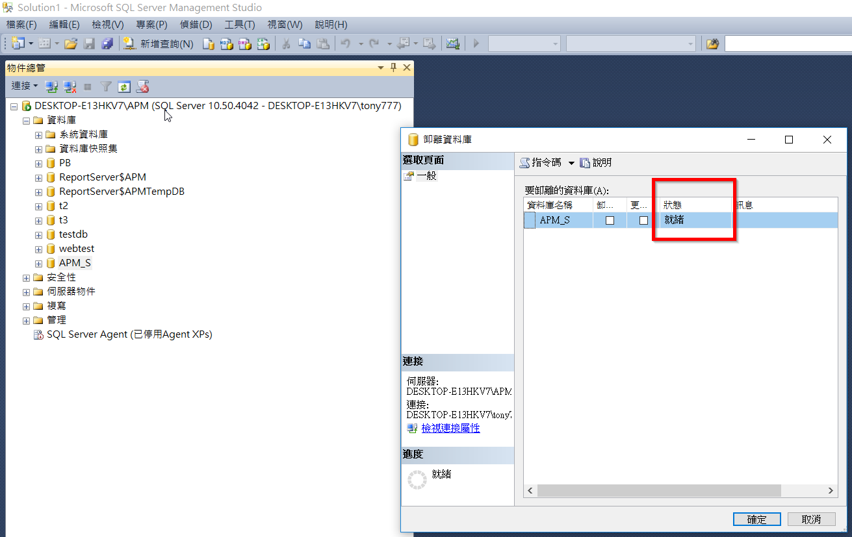The height and width of the screenshot is (537, 852).
Task: Pin the 物件總管 panel with auto-hide pushpin
Action: [393, 68]
